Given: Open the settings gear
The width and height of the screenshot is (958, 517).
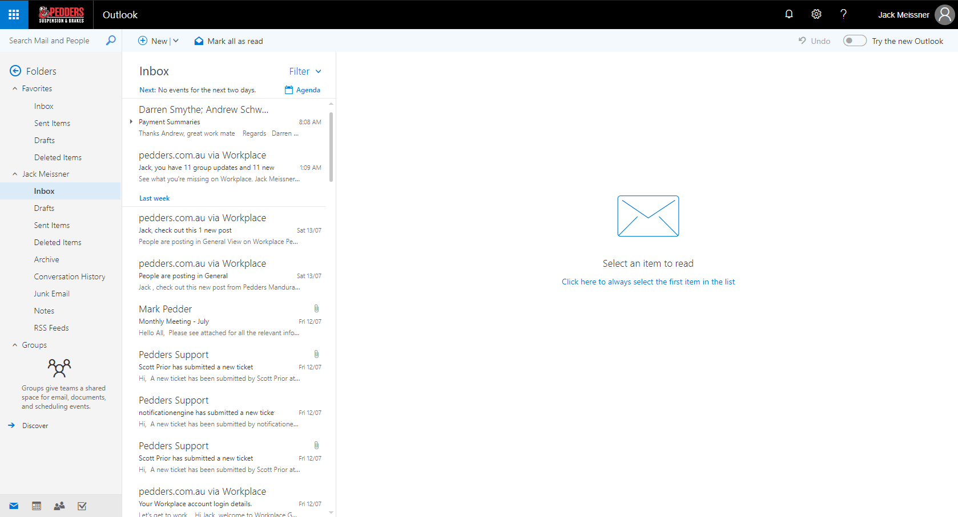Looking at the screenshot, I should pyautogui.click(x=816, y=14).
